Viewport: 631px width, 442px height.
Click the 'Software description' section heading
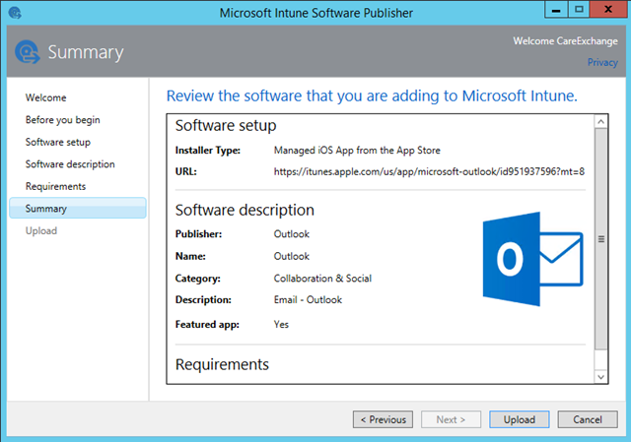click(245, 210)
